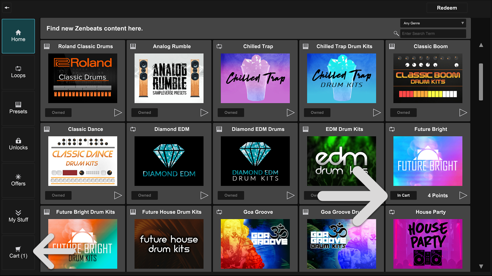Click loop icon beside Goa Groove title

[x=219, y=212]
